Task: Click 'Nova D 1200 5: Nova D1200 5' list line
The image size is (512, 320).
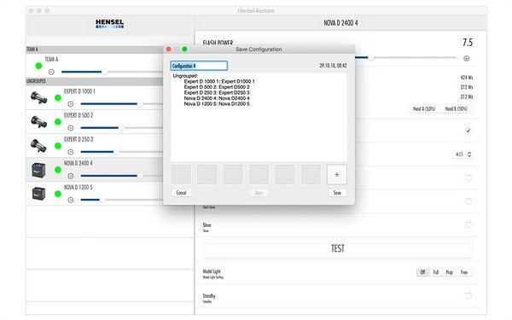Action: pyautogui.click(x=217, y=104)
